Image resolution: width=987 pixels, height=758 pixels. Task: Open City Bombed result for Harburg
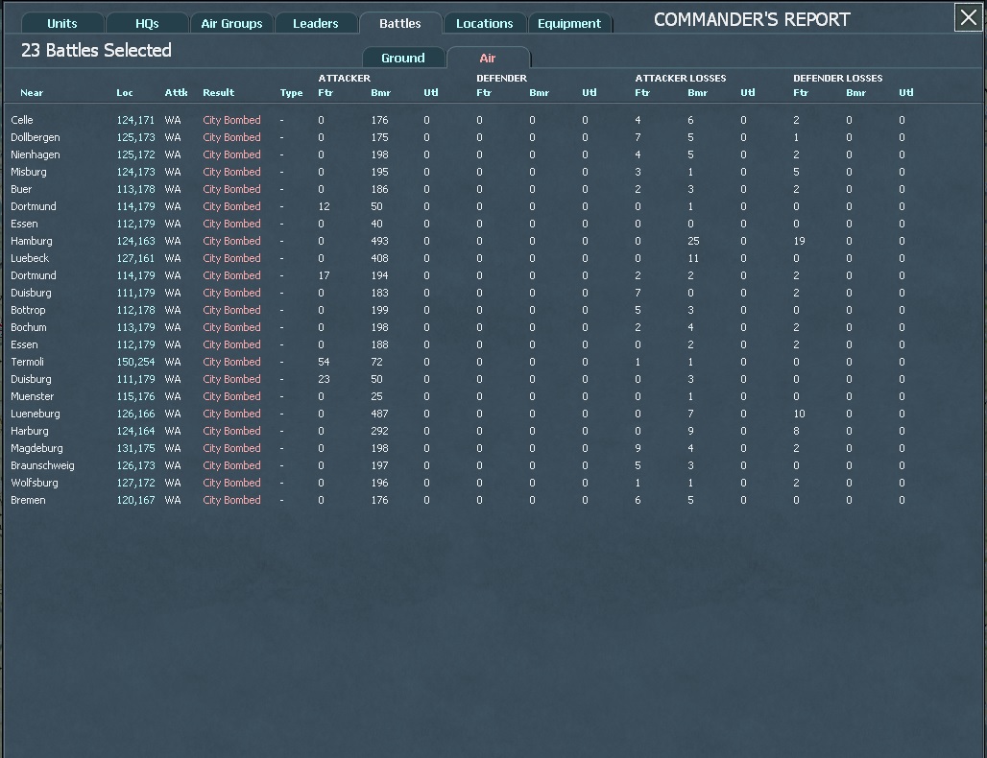coord(231,431)
